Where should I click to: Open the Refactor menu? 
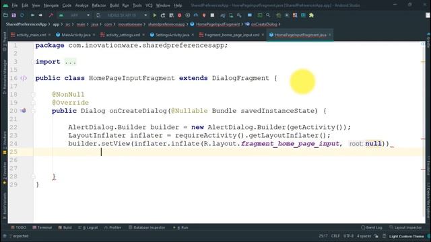click(99, 5)
